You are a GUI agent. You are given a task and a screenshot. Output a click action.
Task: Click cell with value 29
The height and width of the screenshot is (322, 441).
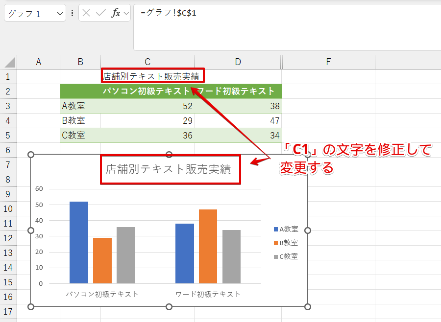pos(147,120)
